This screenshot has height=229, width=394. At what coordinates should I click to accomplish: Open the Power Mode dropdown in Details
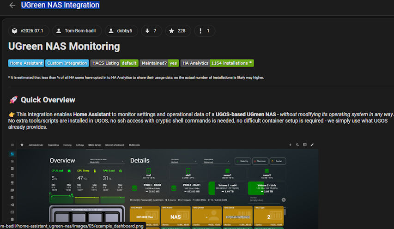pos(217,161)
